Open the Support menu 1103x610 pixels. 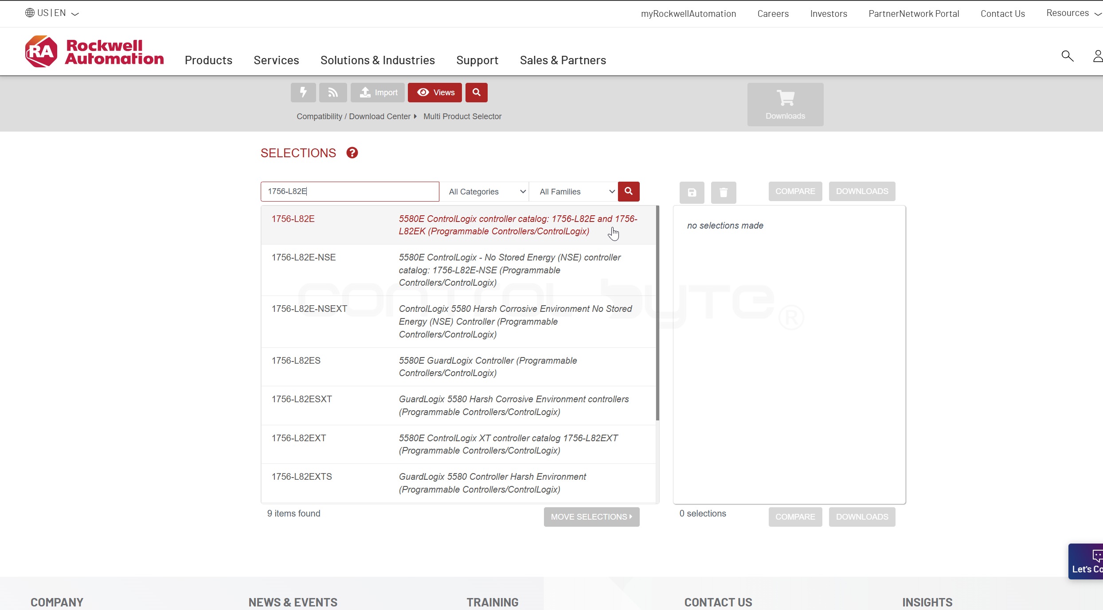(x=477, y=60)
